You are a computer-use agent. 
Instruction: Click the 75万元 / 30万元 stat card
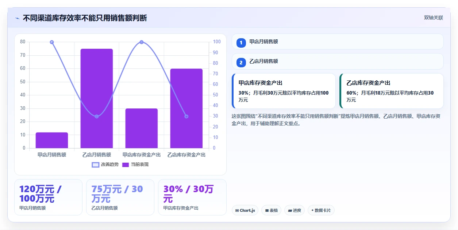[120, 197]
